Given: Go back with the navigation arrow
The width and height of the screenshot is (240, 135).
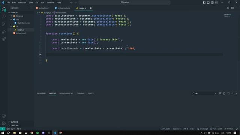Looking at the screenshot, I should pos(71,3).
